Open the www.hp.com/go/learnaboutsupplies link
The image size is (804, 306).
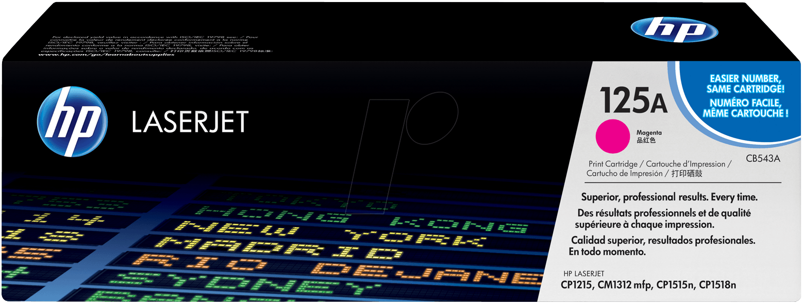(106, 55)
